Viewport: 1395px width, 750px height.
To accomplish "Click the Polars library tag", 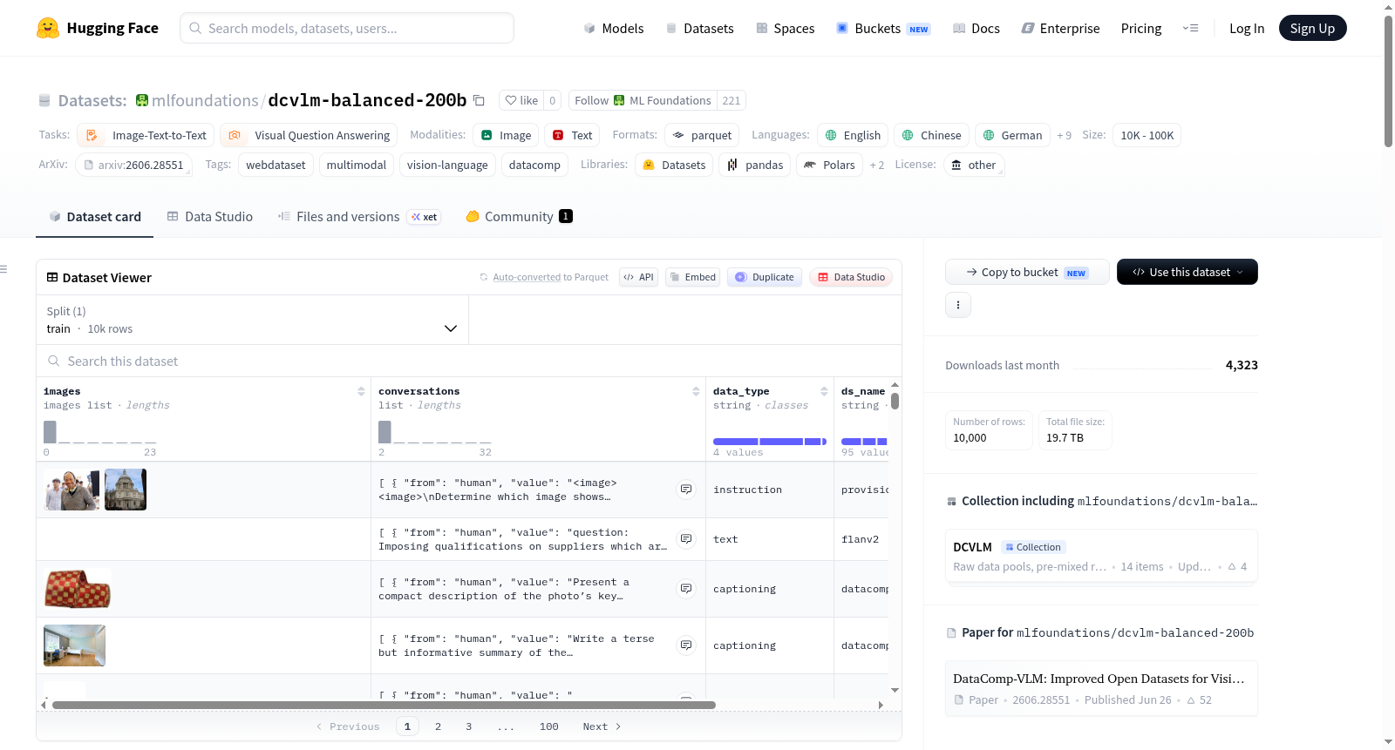I will 829,165.
